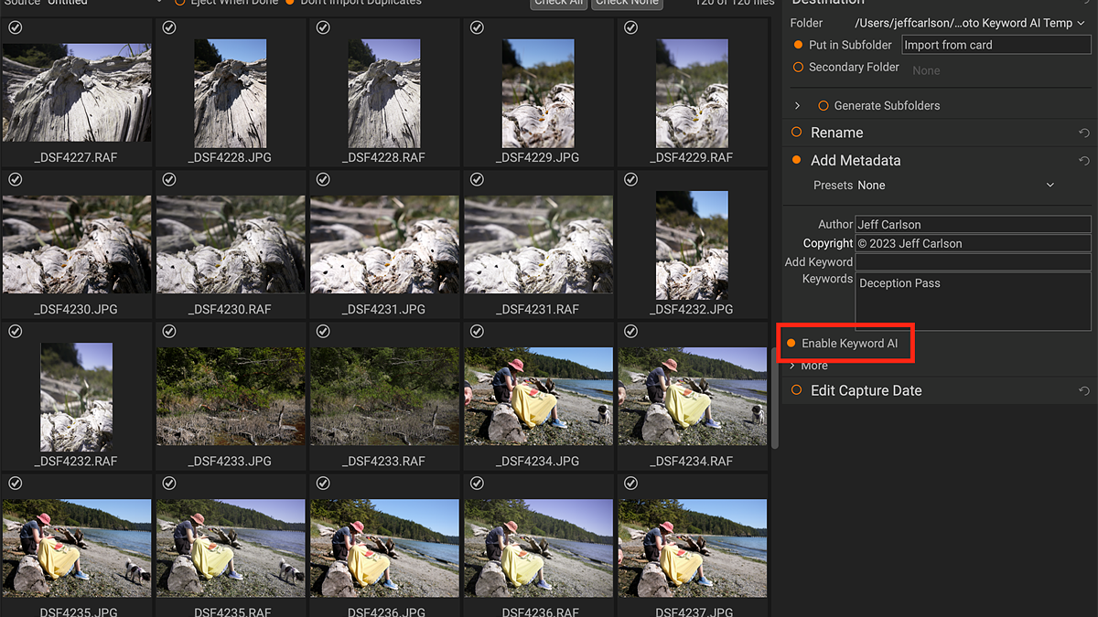Click the thumbnail grid vertical scrollbar

point(775,402)
